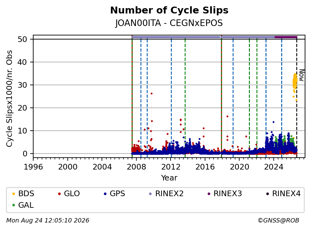Click the '20' y-axis tick label
The image size is (311, 230).
point(22,108)
